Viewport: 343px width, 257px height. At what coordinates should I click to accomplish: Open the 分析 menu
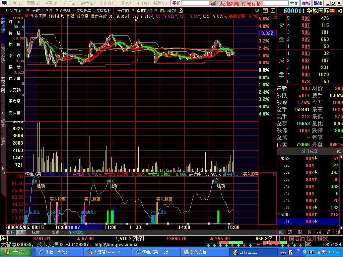66,3
